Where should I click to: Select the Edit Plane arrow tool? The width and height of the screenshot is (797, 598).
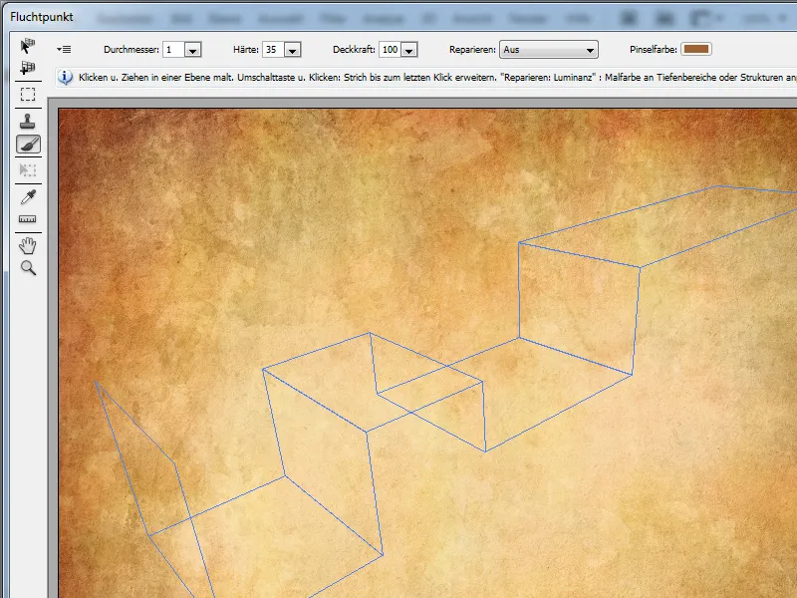coord(28,46)
